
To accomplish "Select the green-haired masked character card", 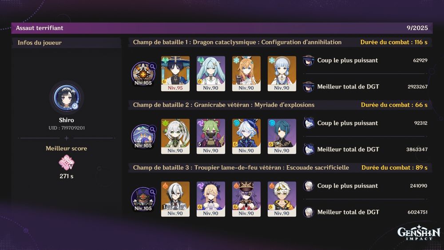I will click(x=210, y=136).
